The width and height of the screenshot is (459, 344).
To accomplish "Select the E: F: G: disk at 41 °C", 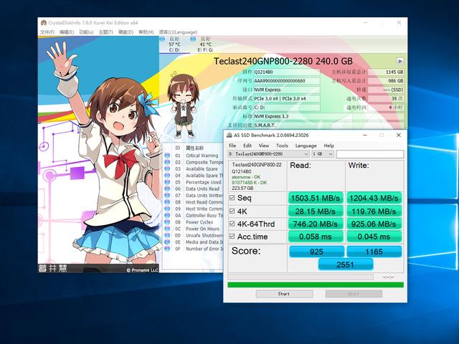I will pyautogui.click(x=205, y=44).
